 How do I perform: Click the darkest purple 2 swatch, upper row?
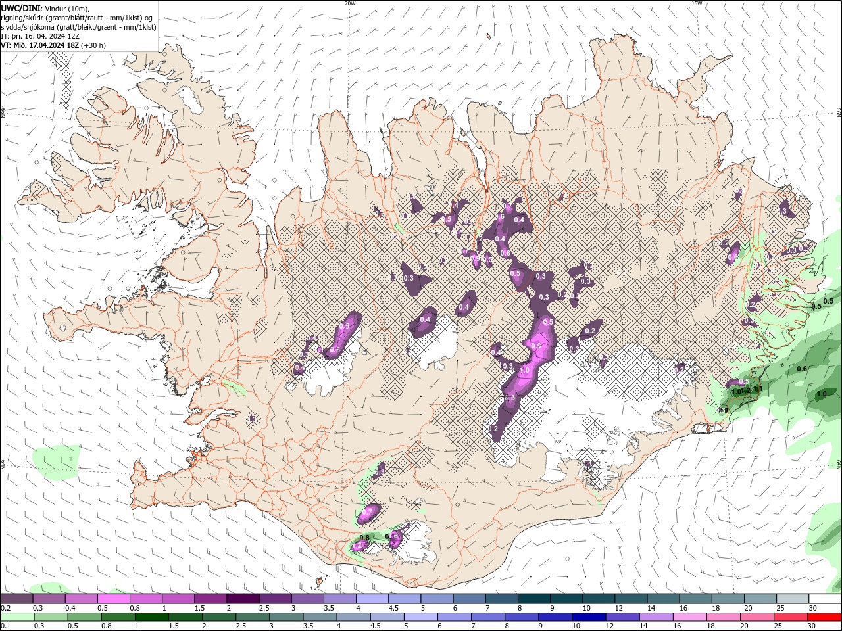(242, 599)
